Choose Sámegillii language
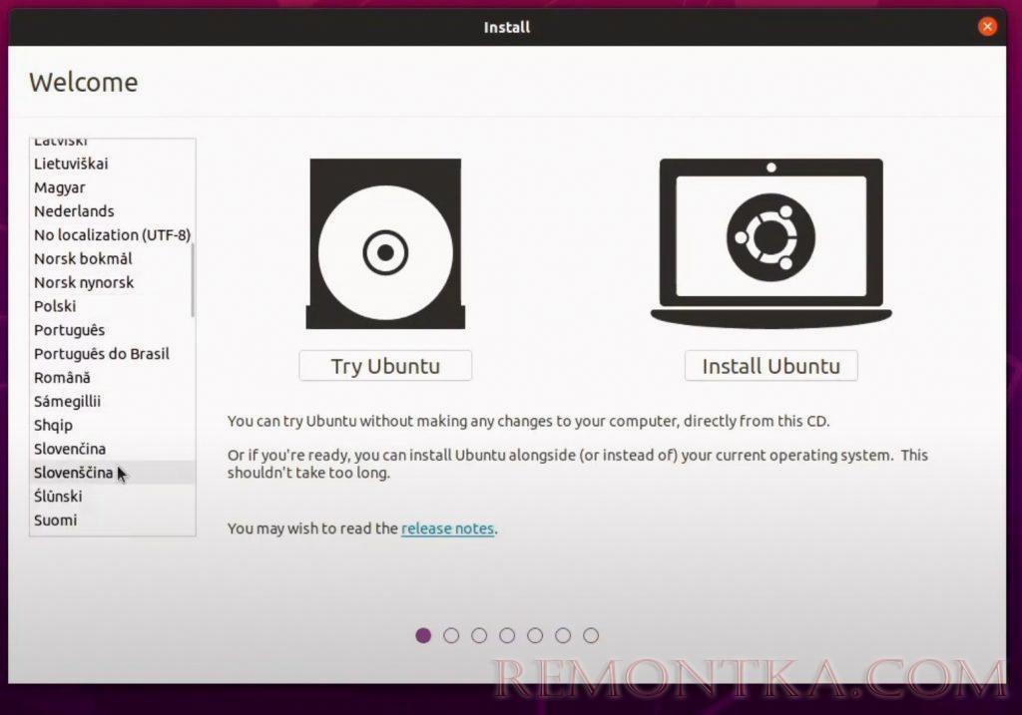The width and height of the screenshot is (1022, 715). coord(112,401)
